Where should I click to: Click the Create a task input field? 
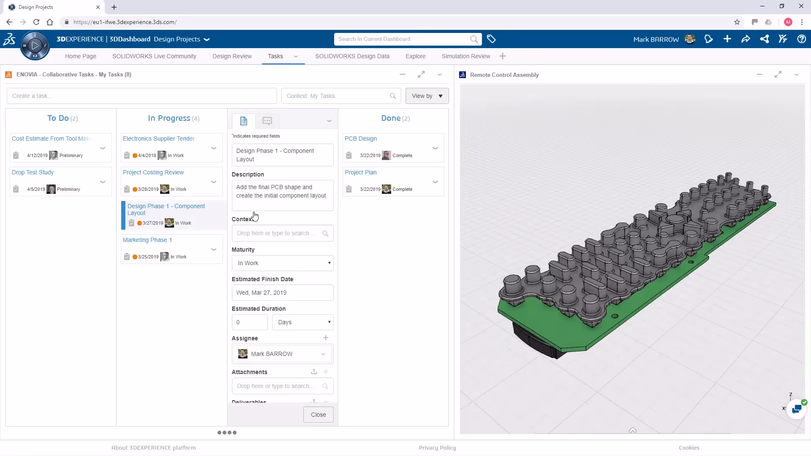[142, 96]
